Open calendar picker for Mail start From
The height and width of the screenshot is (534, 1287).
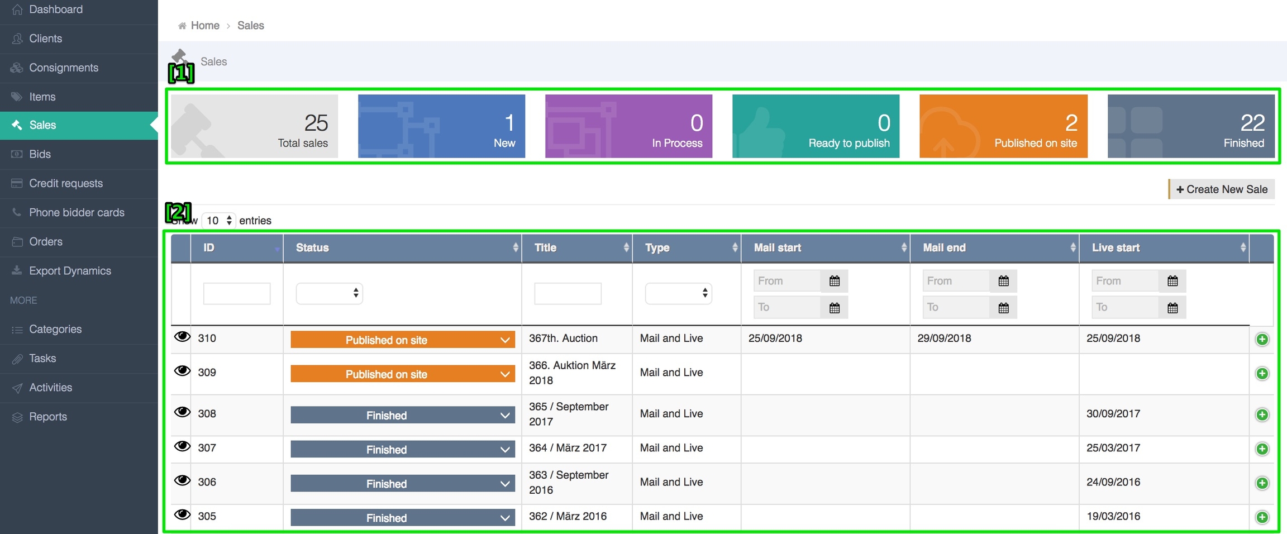click(834, 281)
